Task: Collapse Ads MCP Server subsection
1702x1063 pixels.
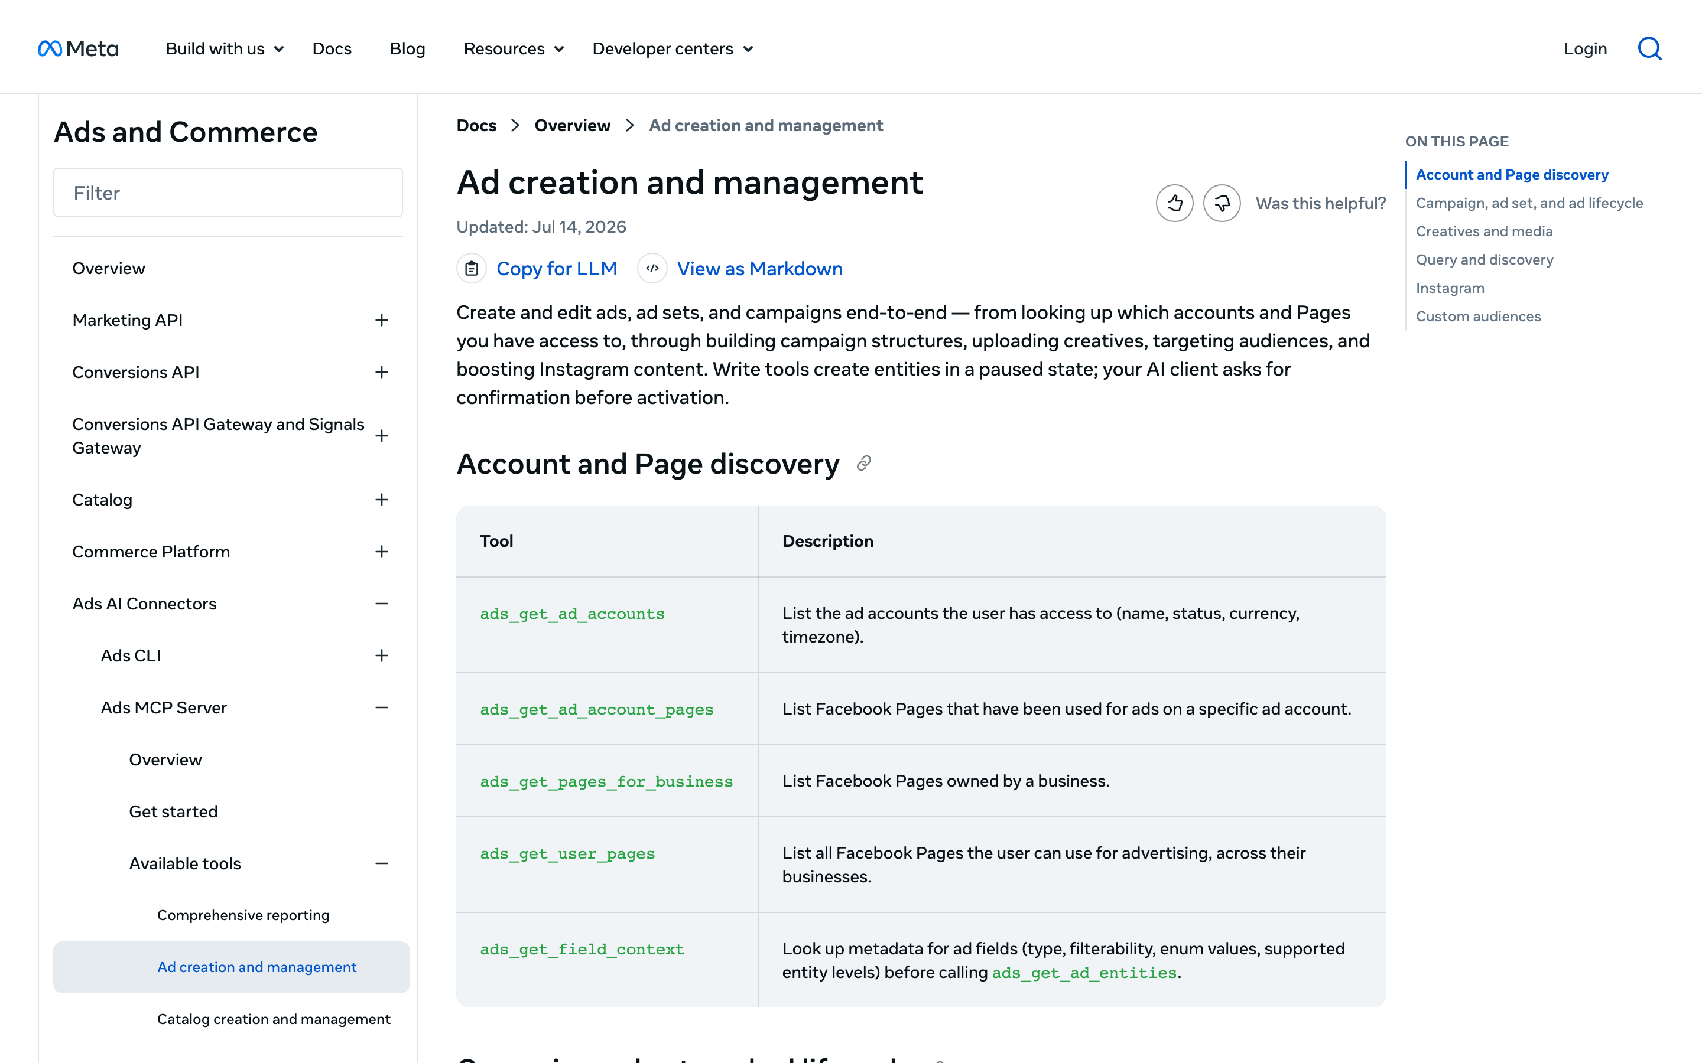Action: coord(382,708)
